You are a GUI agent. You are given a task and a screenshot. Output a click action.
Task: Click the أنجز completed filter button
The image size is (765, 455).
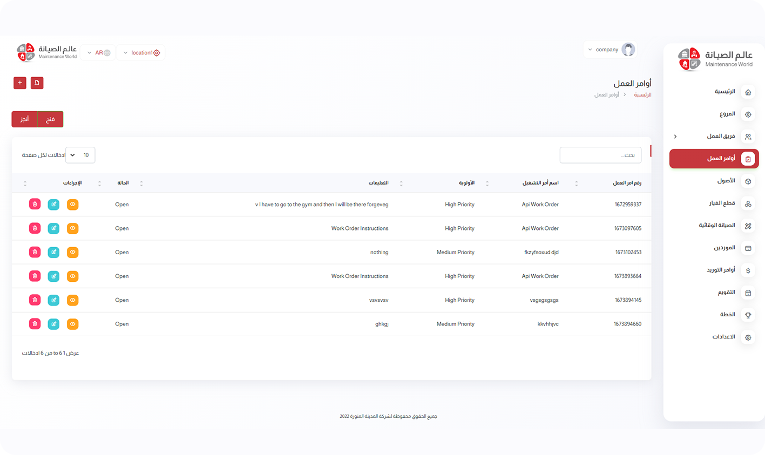point(25,119)
